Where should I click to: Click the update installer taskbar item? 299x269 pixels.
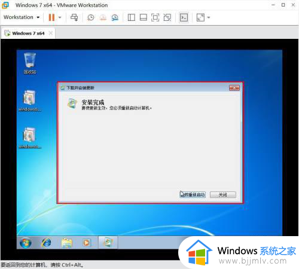[108, 243]
